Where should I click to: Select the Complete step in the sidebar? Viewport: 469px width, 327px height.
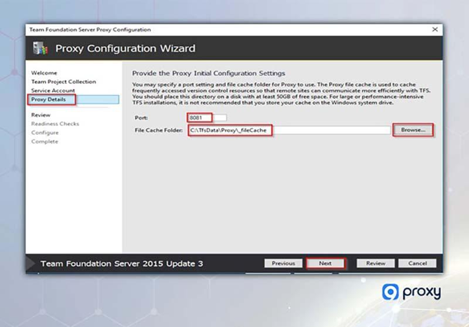pos(45,141)
